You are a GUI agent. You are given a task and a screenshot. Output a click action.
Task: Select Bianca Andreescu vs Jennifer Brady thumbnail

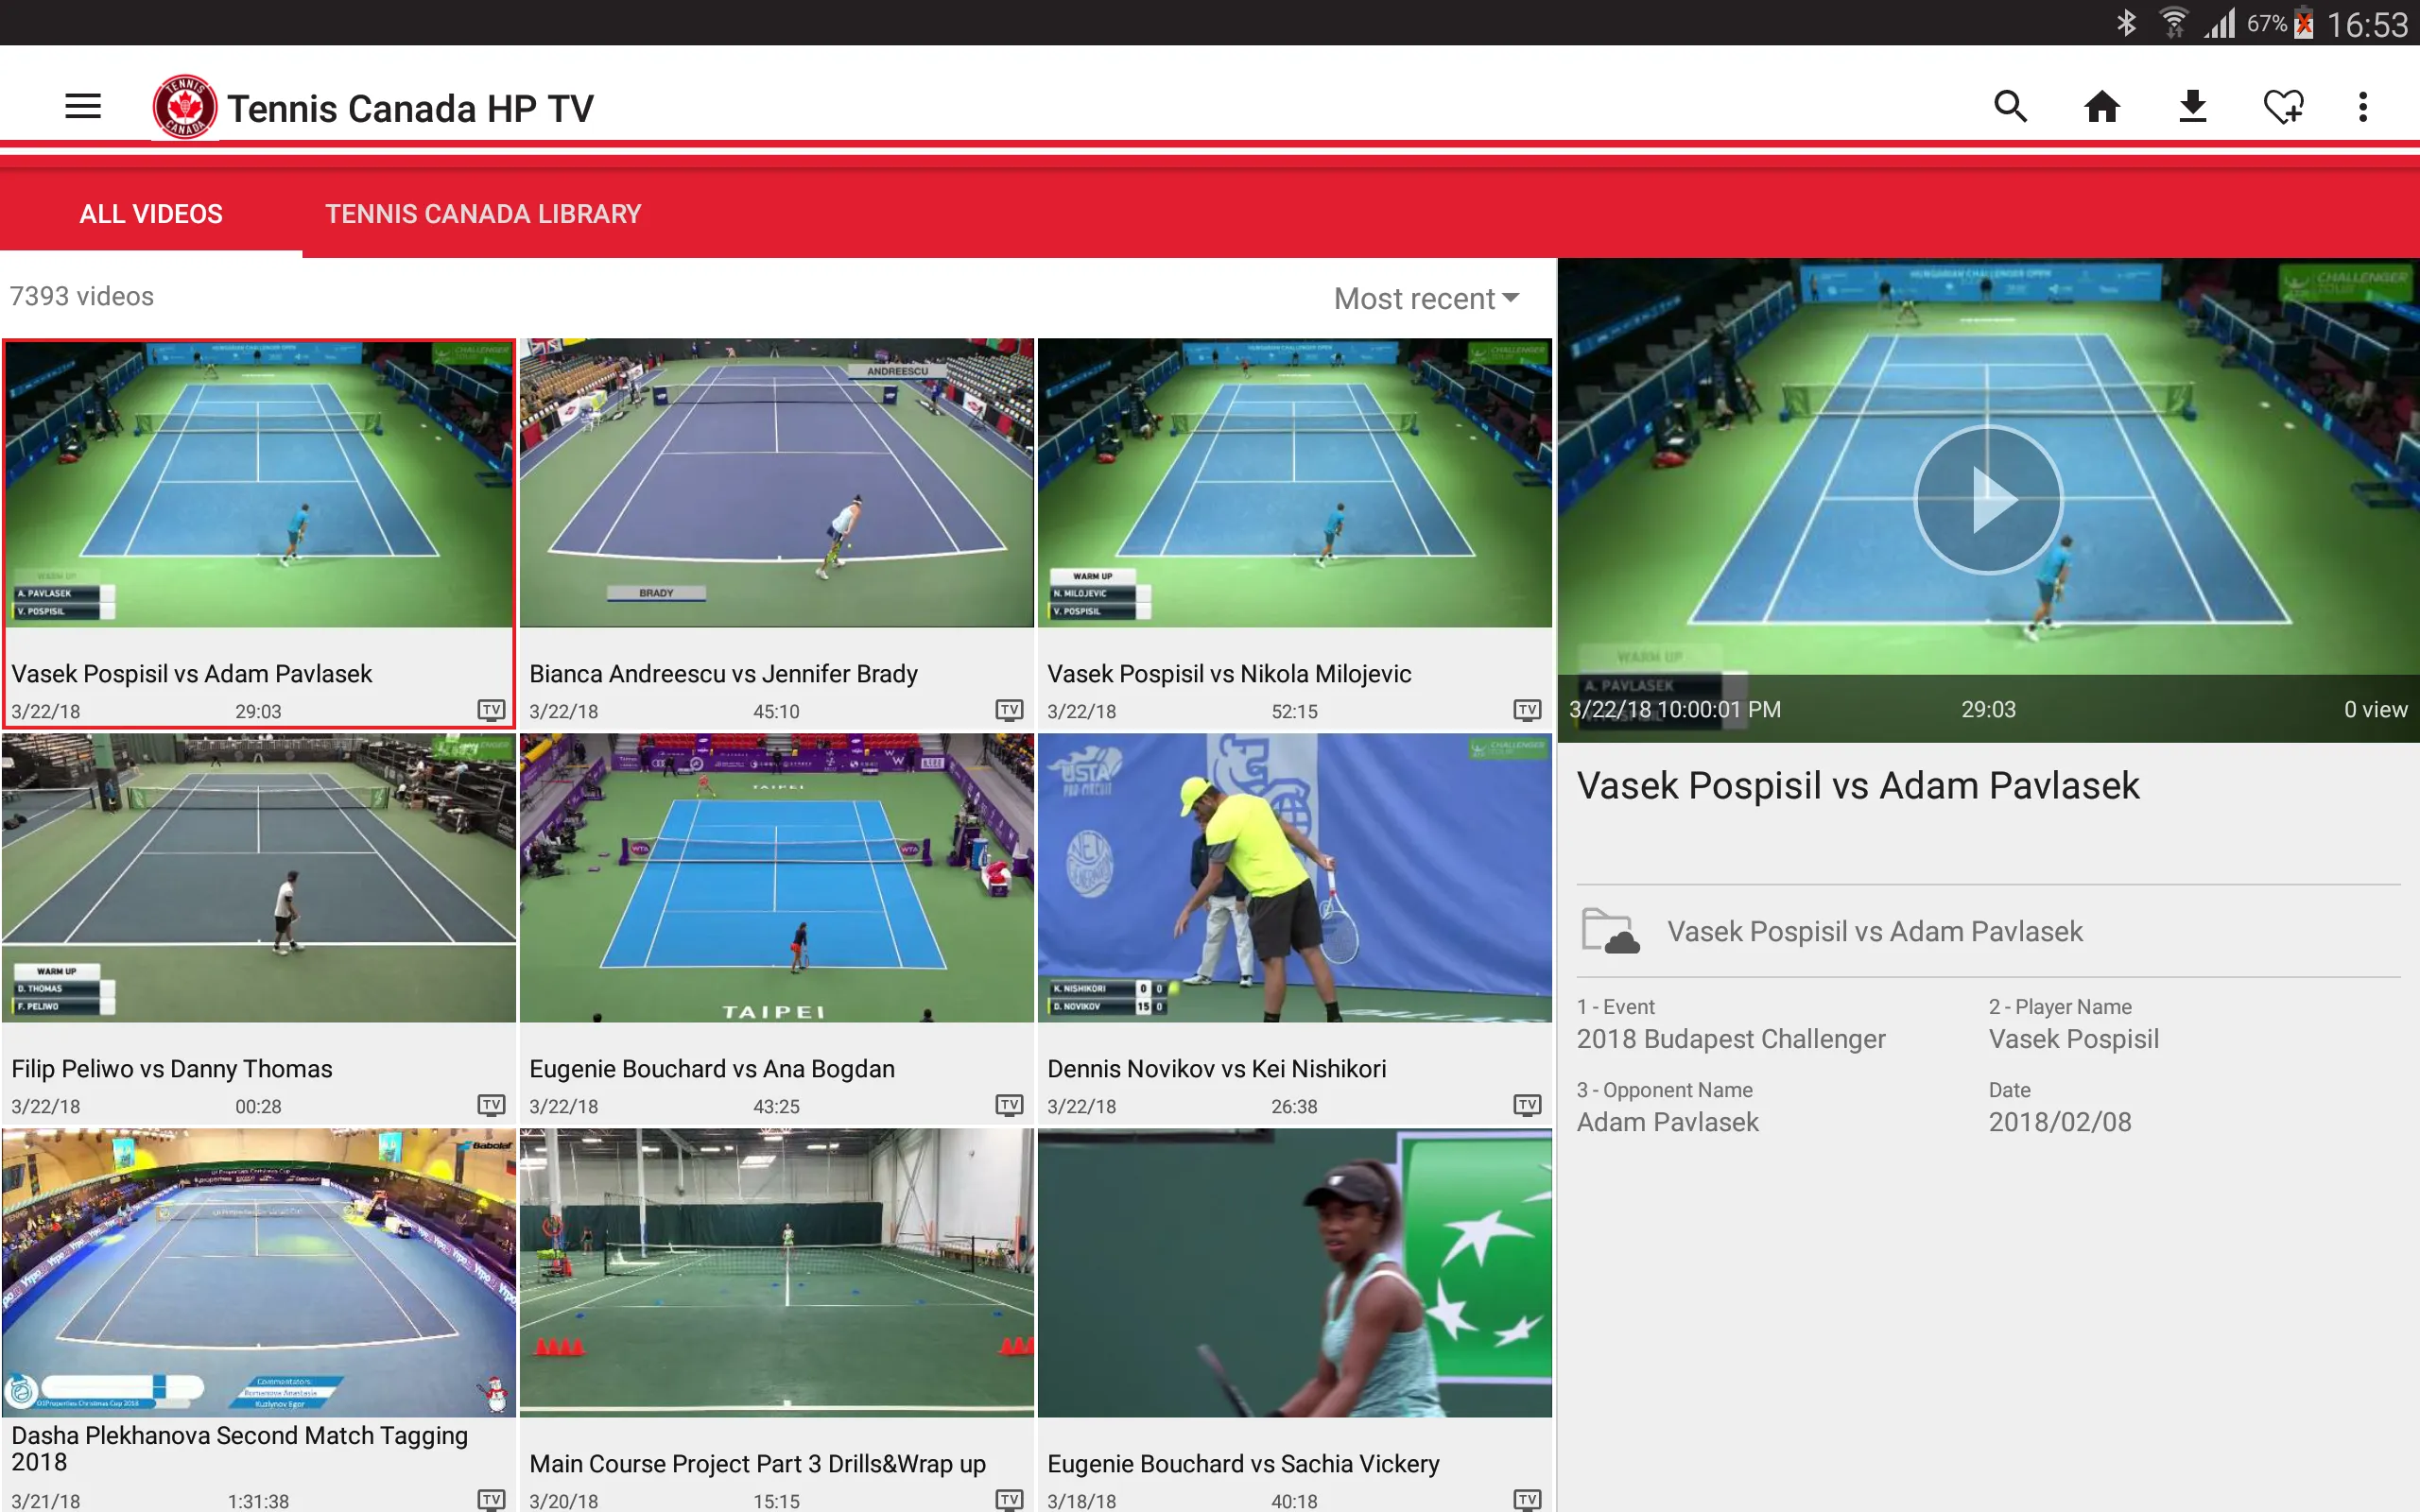pyautogui.click(x=776, y=483)
